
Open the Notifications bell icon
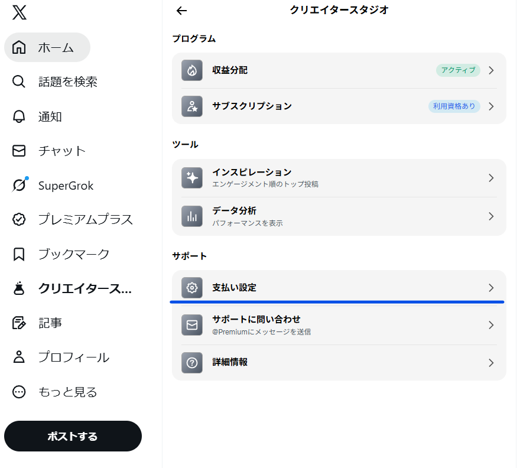click(19, 116)
